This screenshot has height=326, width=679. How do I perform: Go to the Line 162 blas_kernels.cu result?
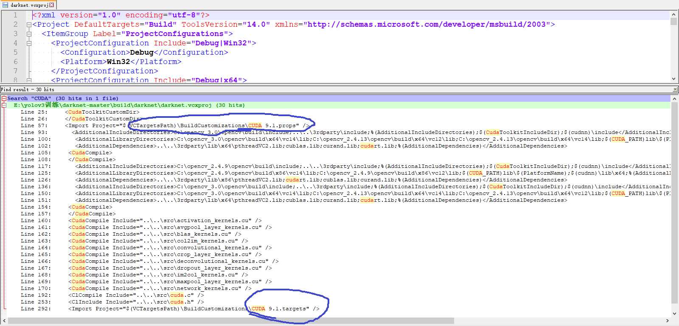[131, 234]
